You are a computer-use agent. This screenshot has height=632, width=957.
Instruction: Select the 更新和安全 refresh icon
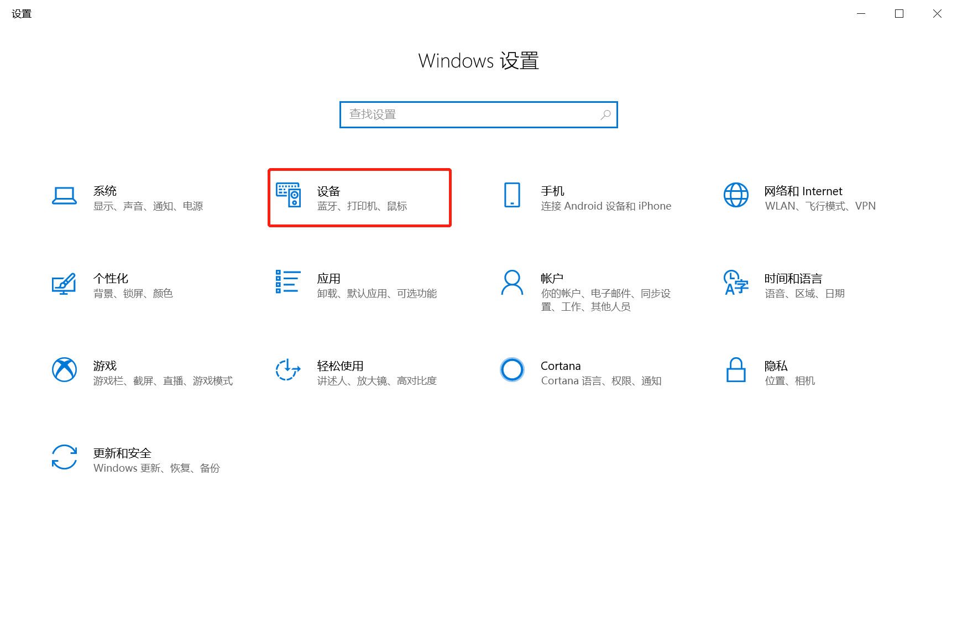[x=64, y=458]
